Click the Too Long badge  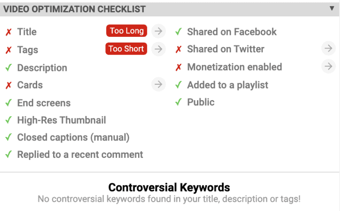(127, 31)
